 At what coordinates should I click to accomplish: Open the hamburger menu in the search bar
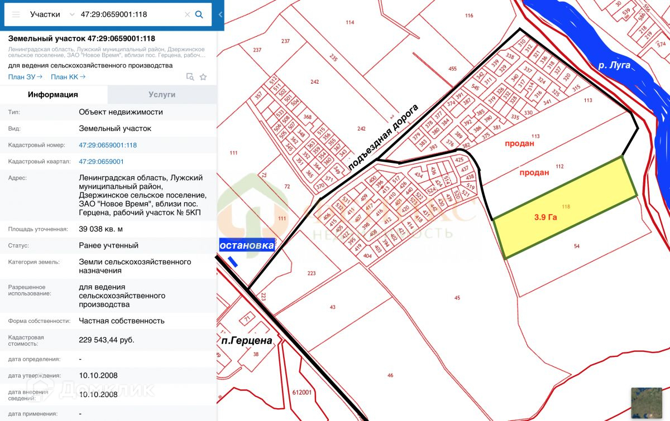[x=16, y=14]
